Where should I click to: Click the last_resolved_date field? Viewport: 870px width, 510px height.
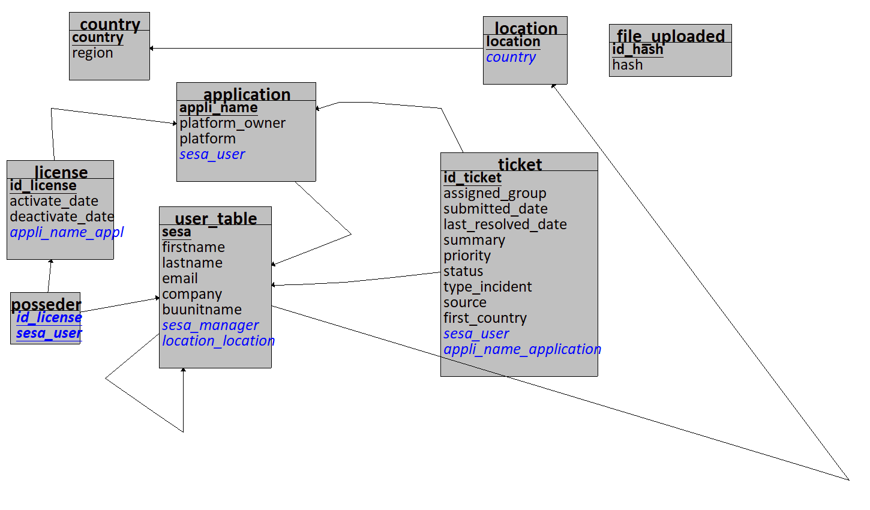pos(505,225)
